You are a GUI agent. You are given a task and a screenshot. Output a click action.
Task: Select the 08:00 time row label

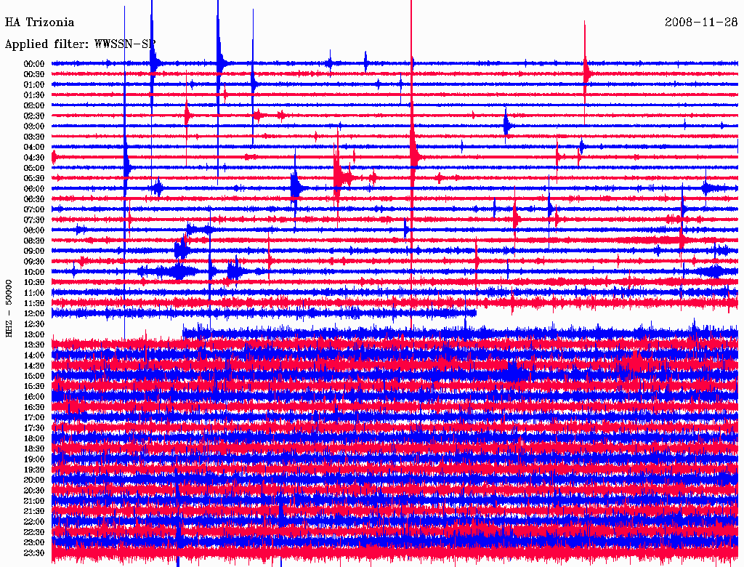tap(34, 230)
